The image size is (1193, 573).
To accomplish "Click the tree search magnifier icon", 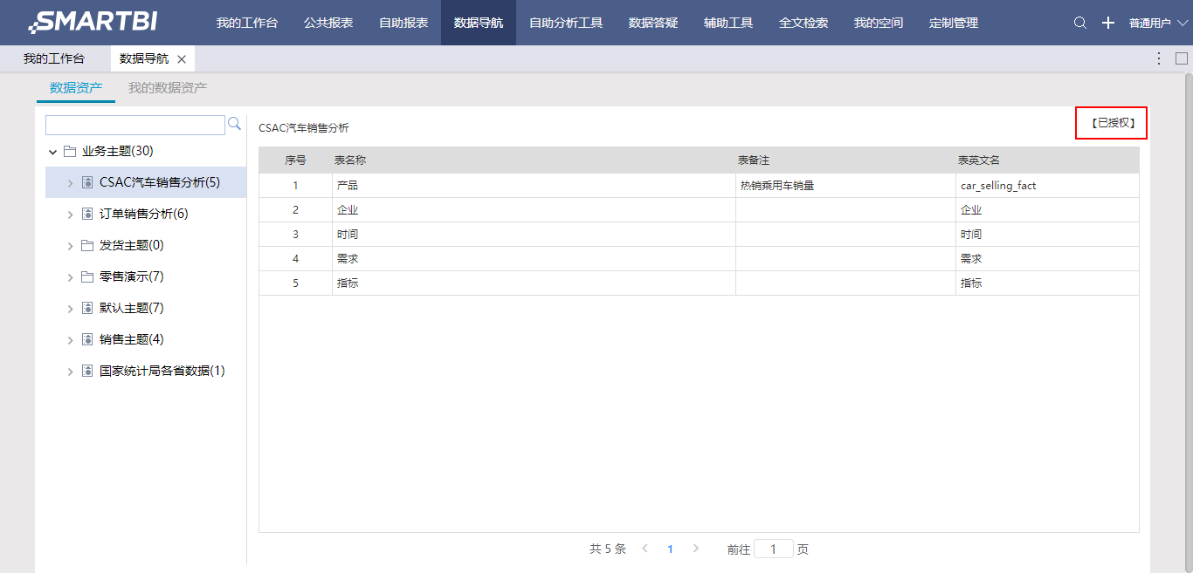I will pyautogui.click(x=234, y=124).
